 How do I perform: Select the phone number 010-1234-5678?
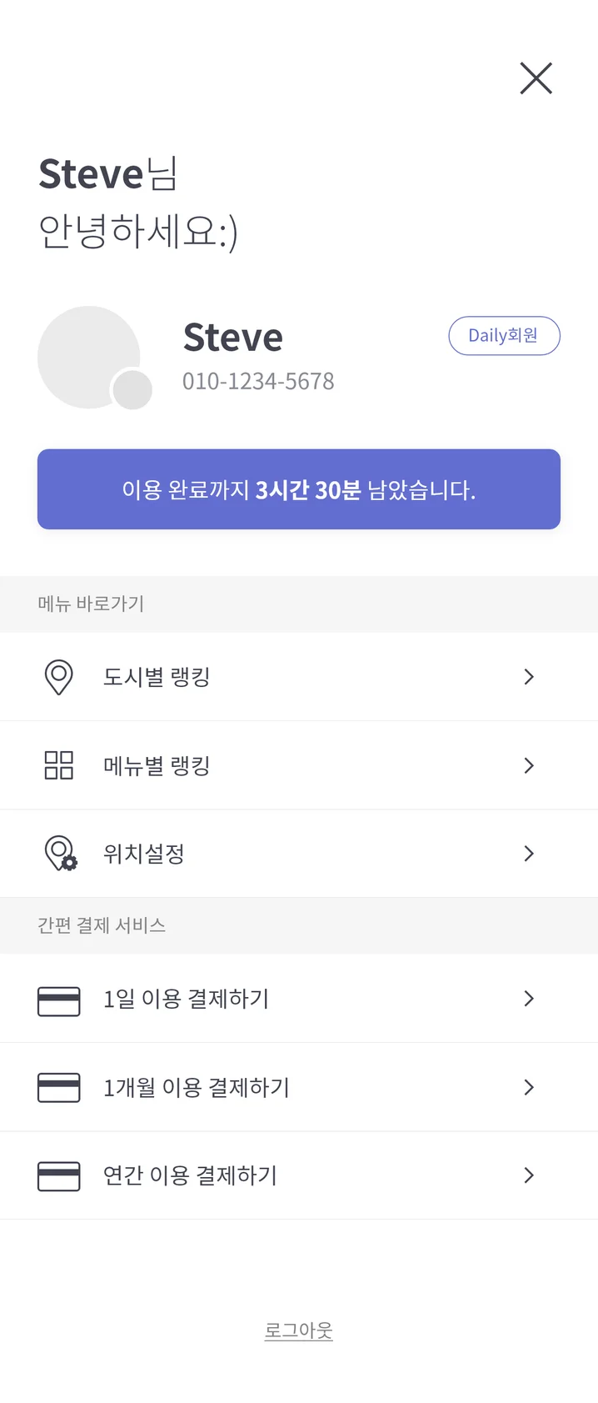click(x=258, y=381)
